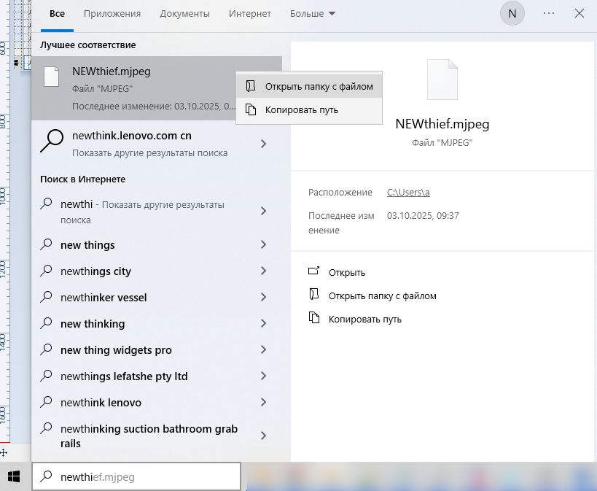Click the magnifier icon next to 'new things'
The image size is (597, 491).
click(47, 245)
